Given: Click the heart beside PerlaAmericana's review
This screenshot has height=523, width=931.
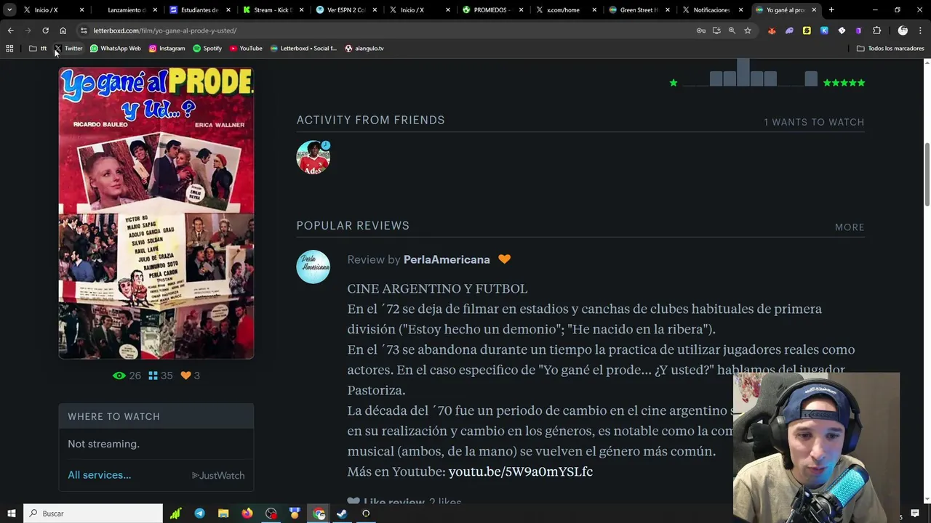Looking at the screenshot, I should pos(504,259).
